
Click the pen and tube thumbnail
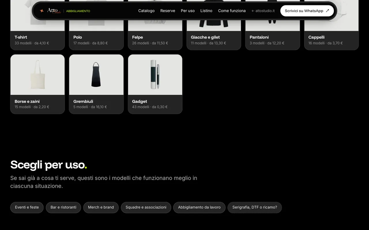point(155,75)
